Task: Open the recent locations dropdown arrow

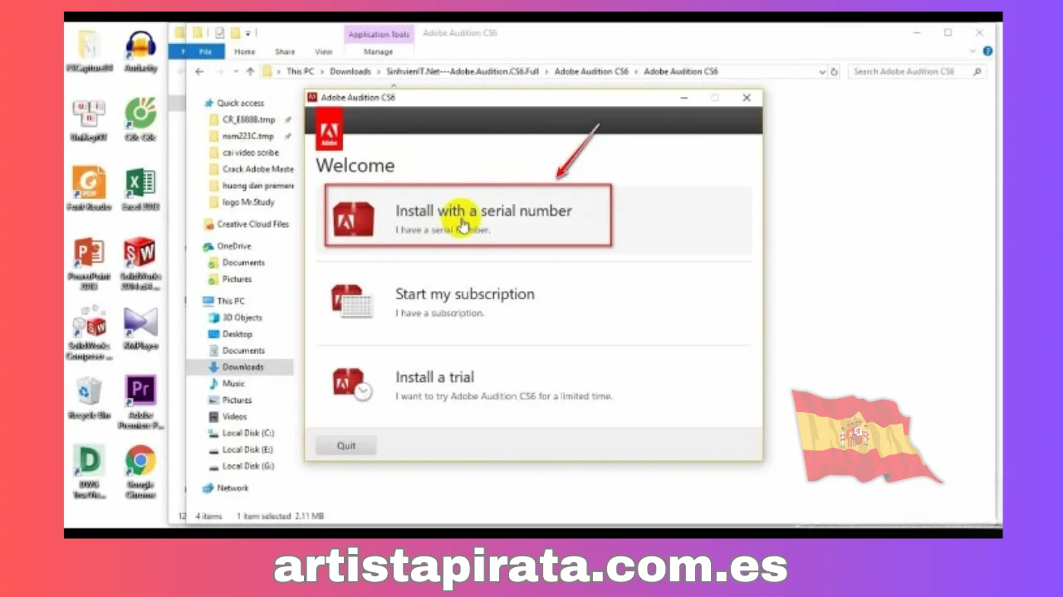Action: pyautogui.click(x=234, y=72)
